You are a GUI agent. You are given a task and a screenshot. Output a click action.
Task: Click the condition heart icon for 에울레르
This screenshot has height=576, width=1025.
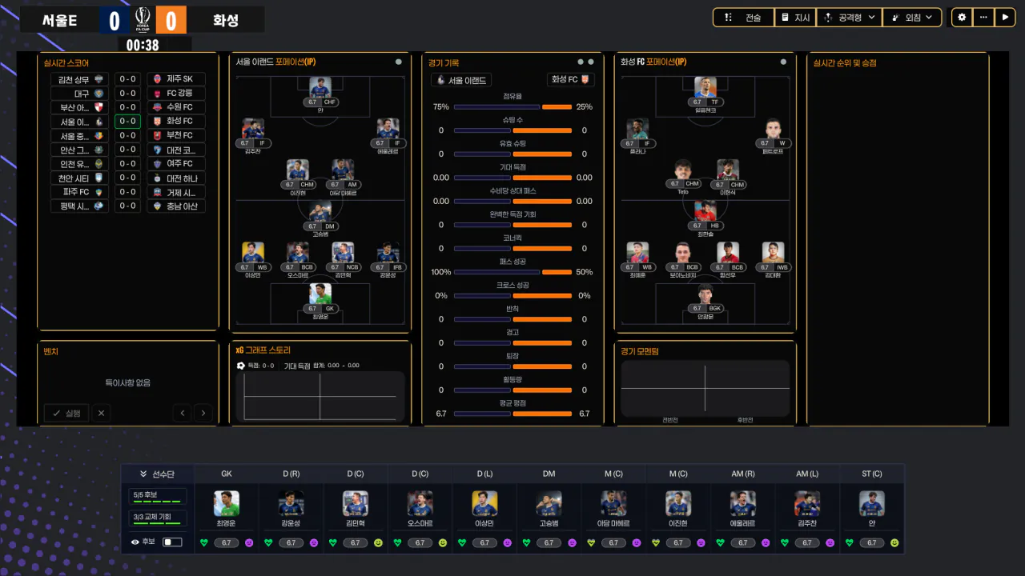click(720, 543)
